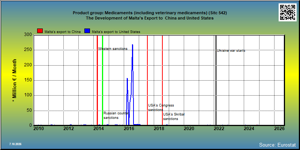Click the 'Million € / Month' axis label
The image size is (300, 150).
(x=15, y=81)
